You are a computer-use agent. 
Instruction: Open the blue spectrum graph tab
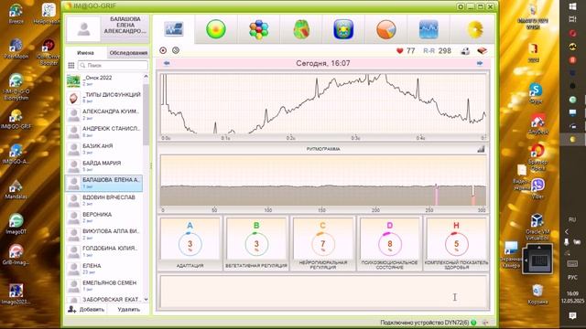pos(429,30)
